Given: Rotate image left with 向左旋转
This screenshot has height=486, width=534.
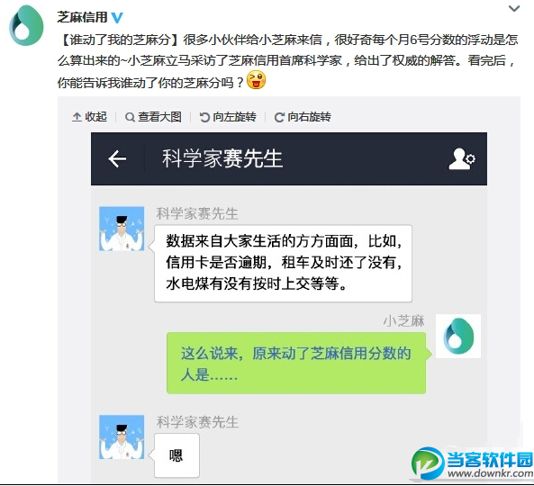Looking at the screenshot, I should [228, 117].
